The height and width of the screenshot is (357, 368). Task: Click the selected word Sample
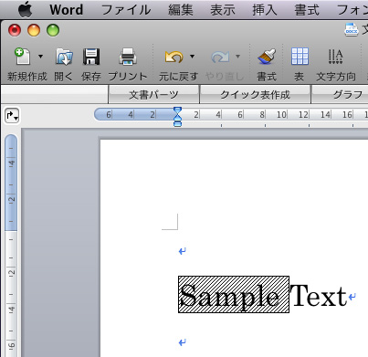[x=234, y=294]
